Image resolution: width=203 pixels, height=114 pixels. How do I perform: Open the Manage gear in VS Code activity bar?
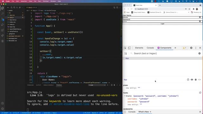tap(3, 109)
